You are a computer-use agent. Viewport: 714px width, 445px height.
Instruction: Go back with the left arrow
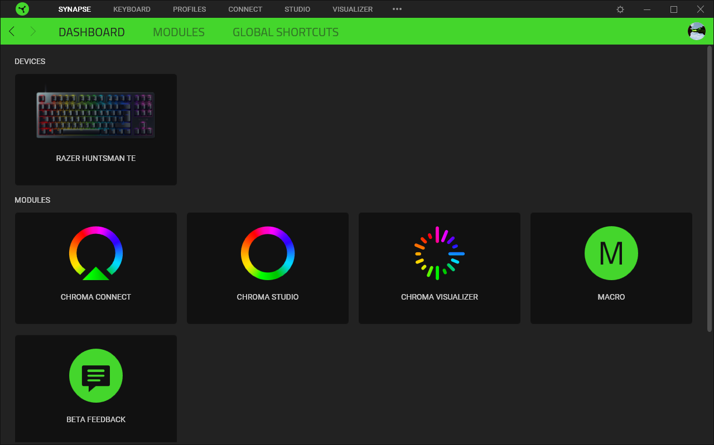pyautogui.click(x=12, y=32)
